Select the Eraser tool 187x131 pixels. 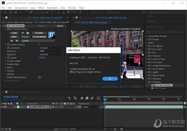[x=68, y=12]
